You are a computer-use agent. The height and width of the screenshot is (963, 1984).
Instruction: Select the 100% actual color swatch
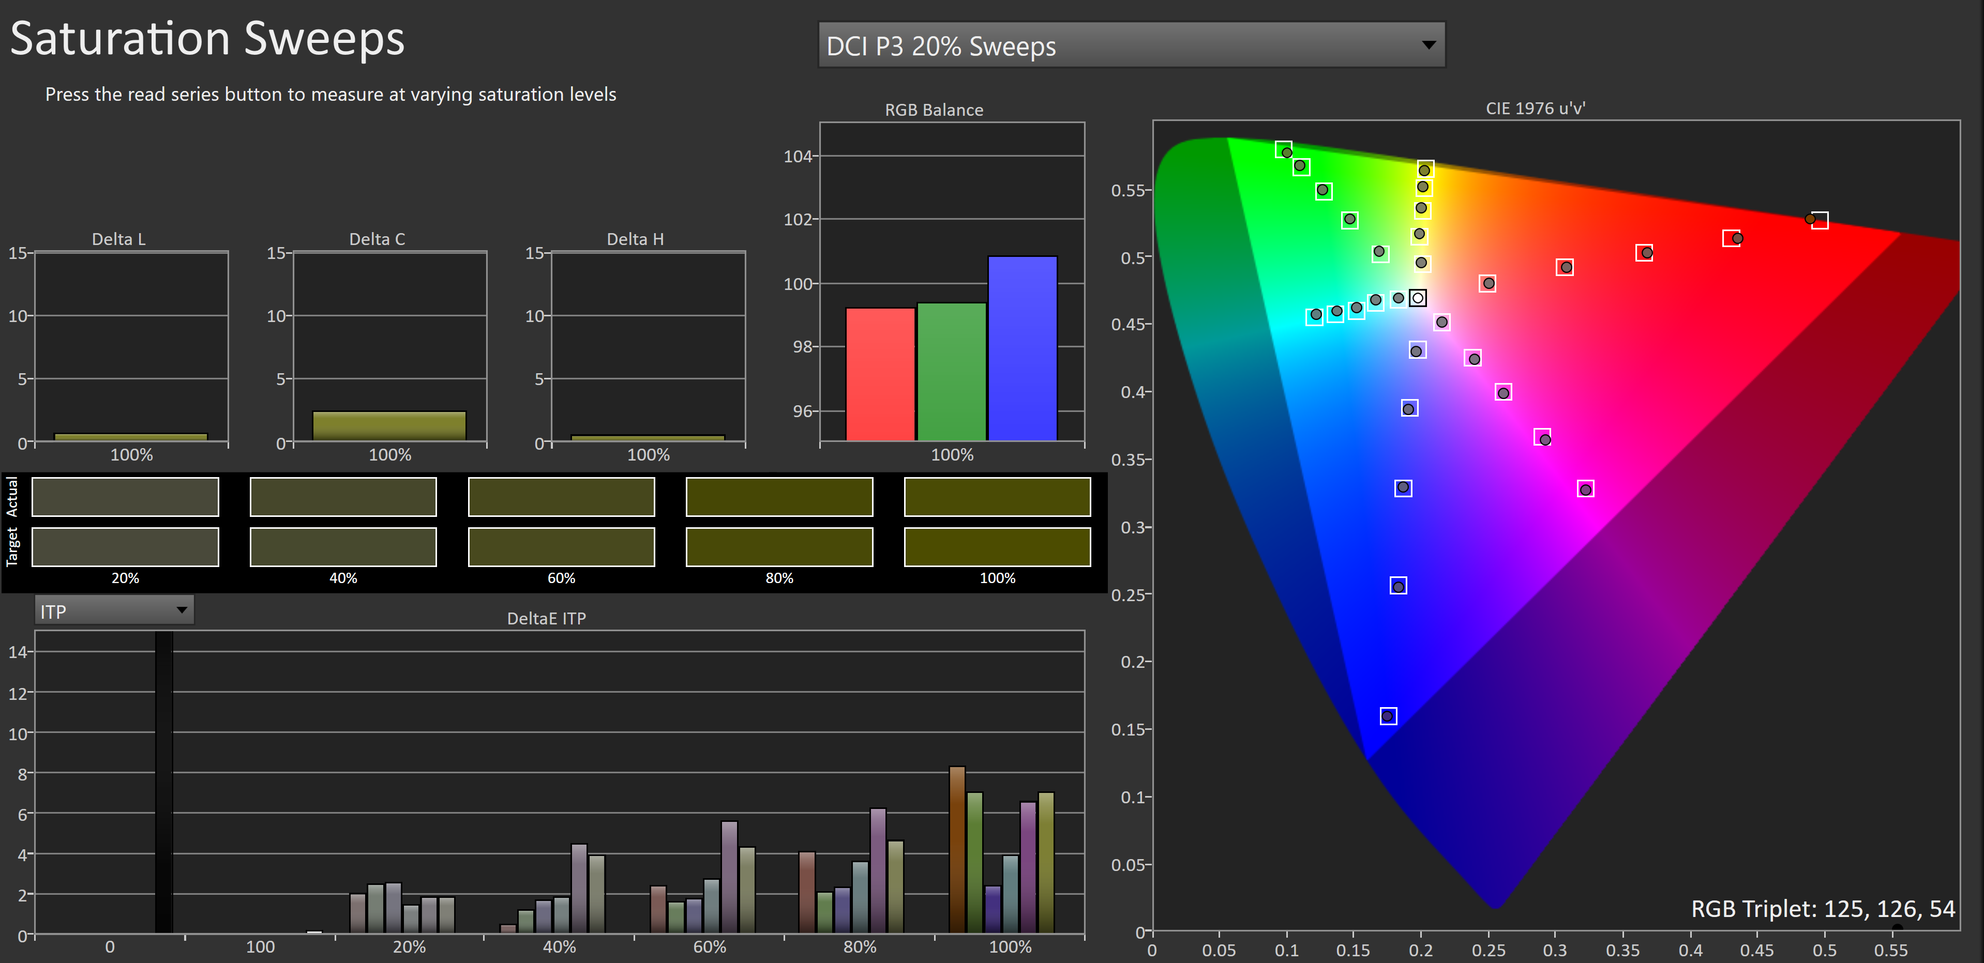(x=997, y=497)
